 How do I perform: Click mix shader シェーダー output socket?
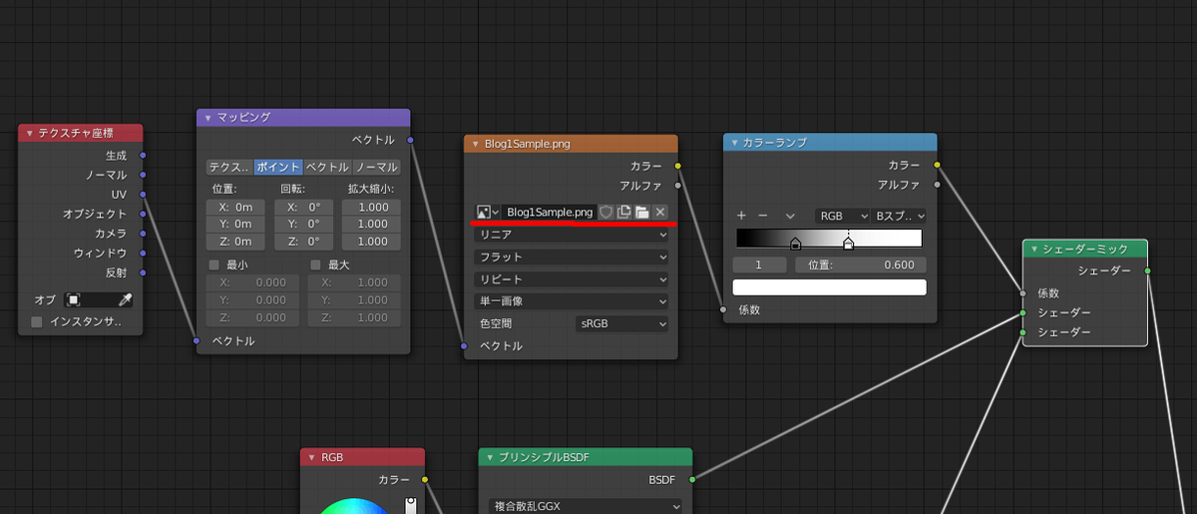pos(1148,270)
